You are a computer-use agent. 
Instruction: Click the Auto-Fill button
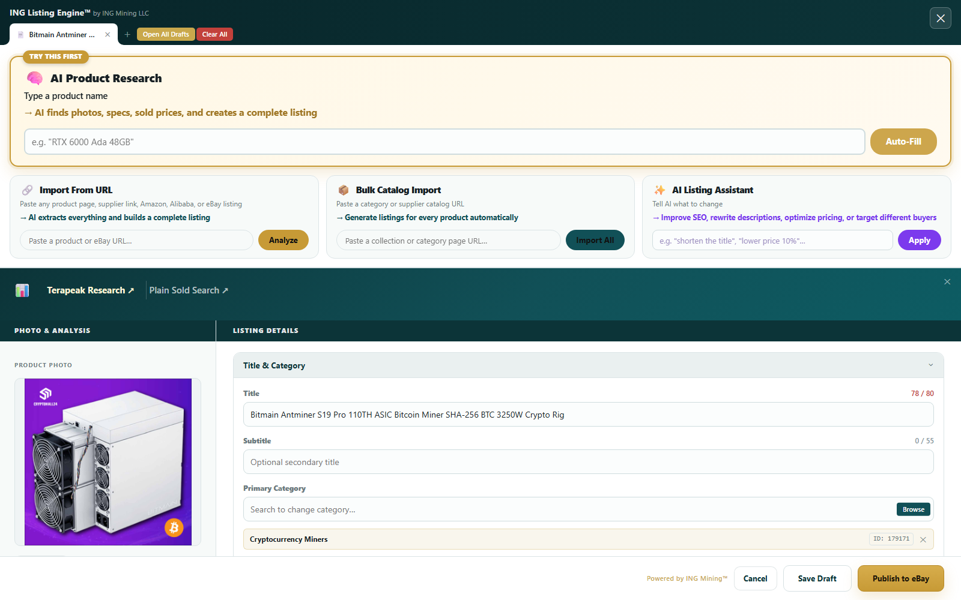(x=903, y=142)
